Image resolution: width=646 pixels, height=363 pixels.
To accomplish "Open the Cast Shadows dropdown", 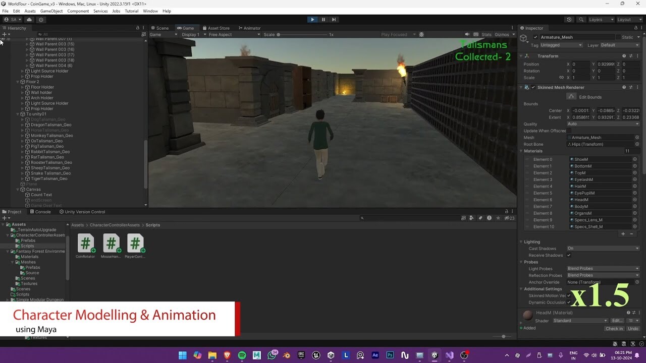I will tap(604, 248).
